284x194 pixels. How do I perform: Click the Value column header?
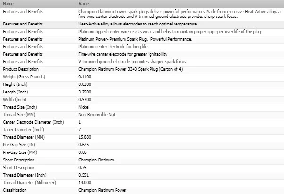180,4
